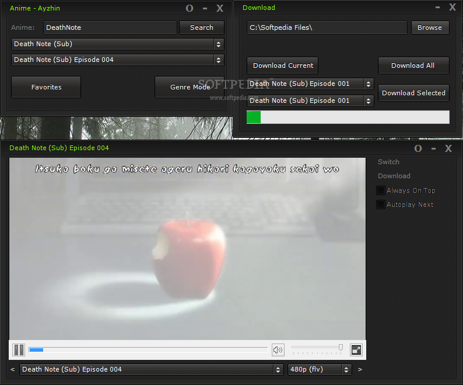The image size is (463, 385).
Task: Click Switch in player side panel
Action: pyautogui.click(x=388, y=162)
